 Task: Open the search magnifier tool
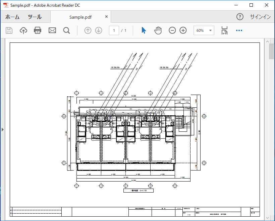[66, 30]
